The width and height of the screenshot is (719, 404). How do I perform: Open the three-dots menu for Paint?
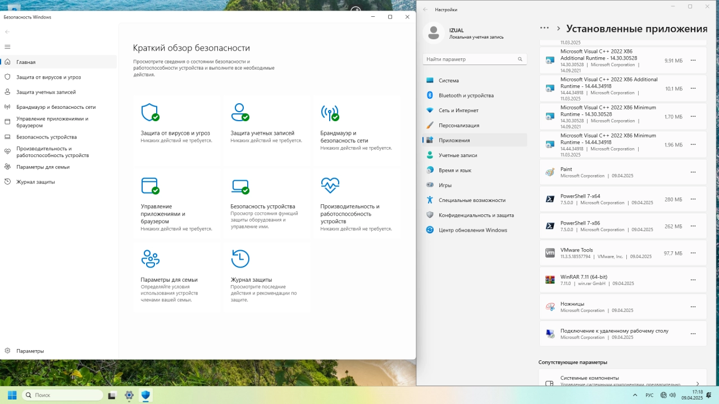click(x=693, y=172)
